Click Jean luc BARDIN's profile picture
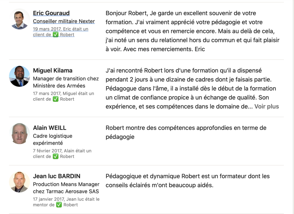Image resolution: width=294 pixels, height=214 pixels. [x=20, y=182]
